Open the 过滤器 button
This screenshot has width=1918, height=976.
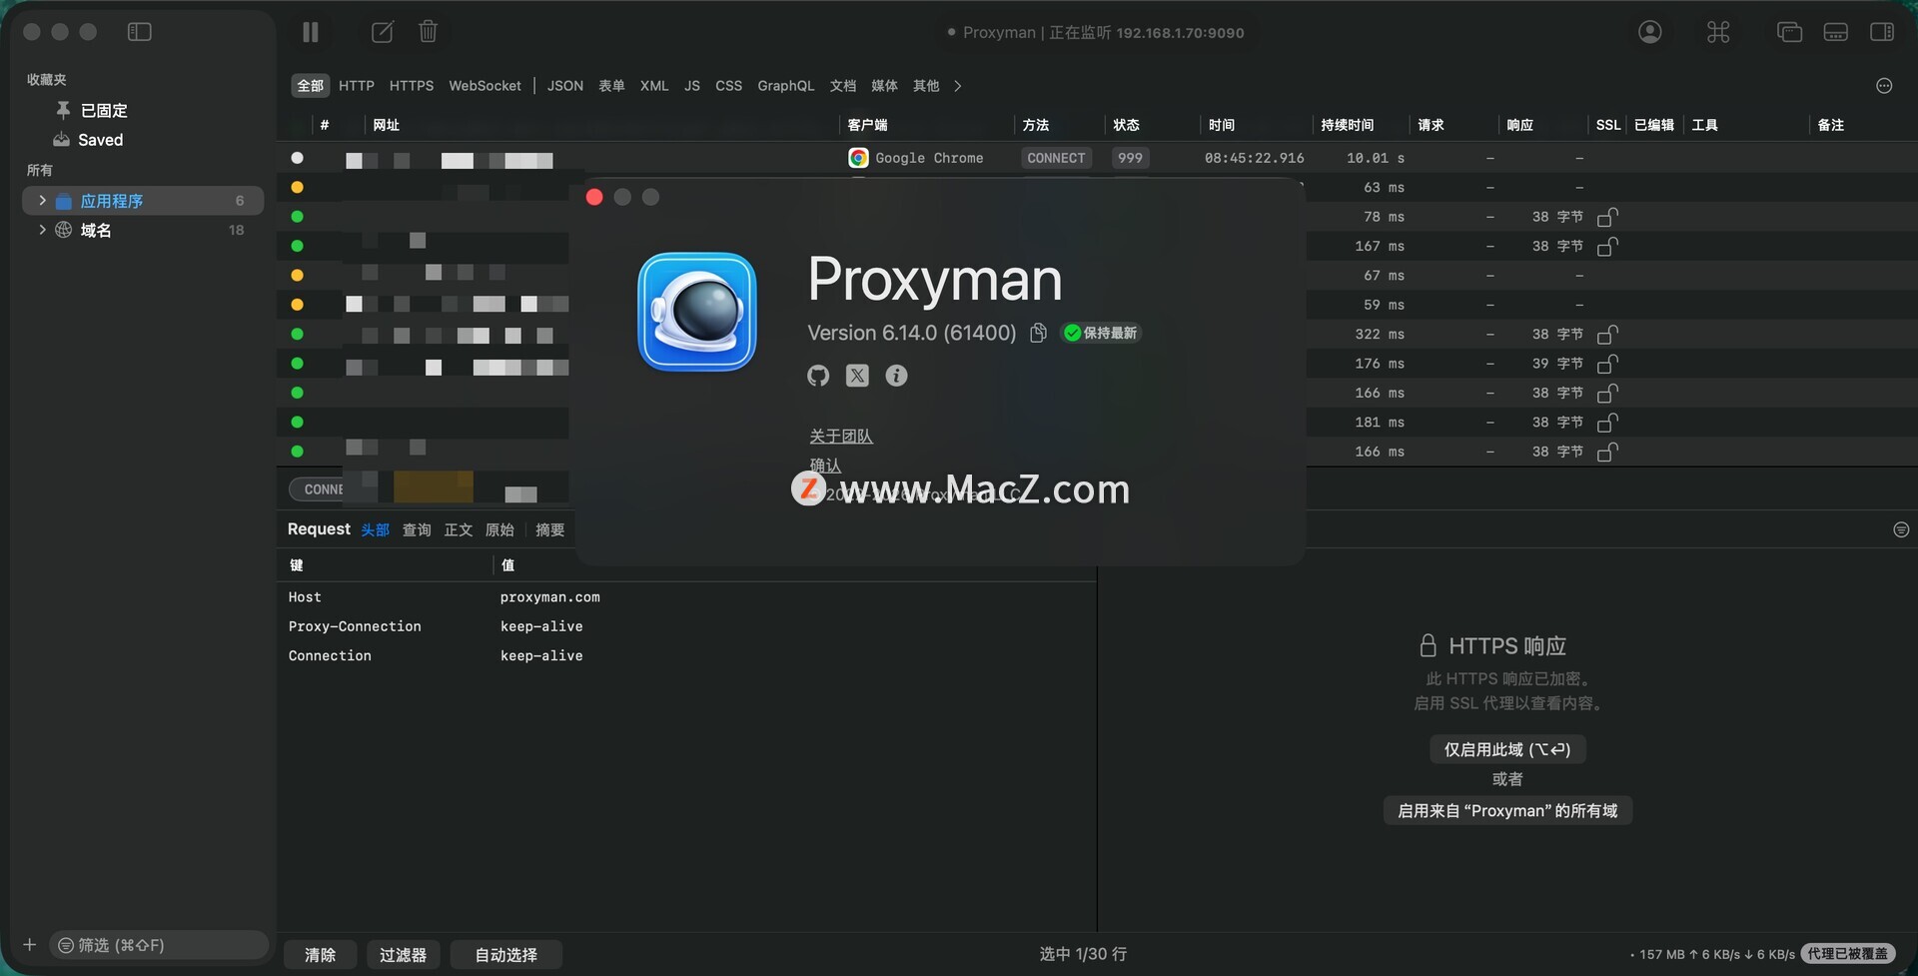point(403,955)
